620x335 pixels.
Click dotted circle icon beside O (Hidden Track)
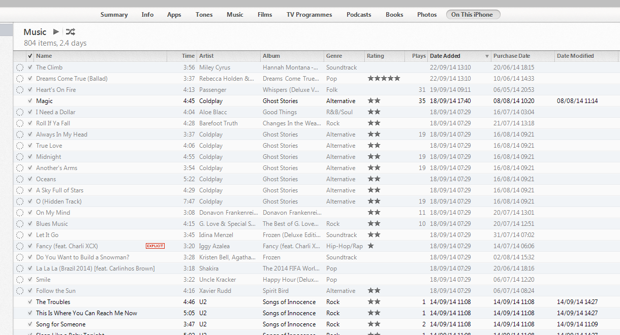(20, 202)
